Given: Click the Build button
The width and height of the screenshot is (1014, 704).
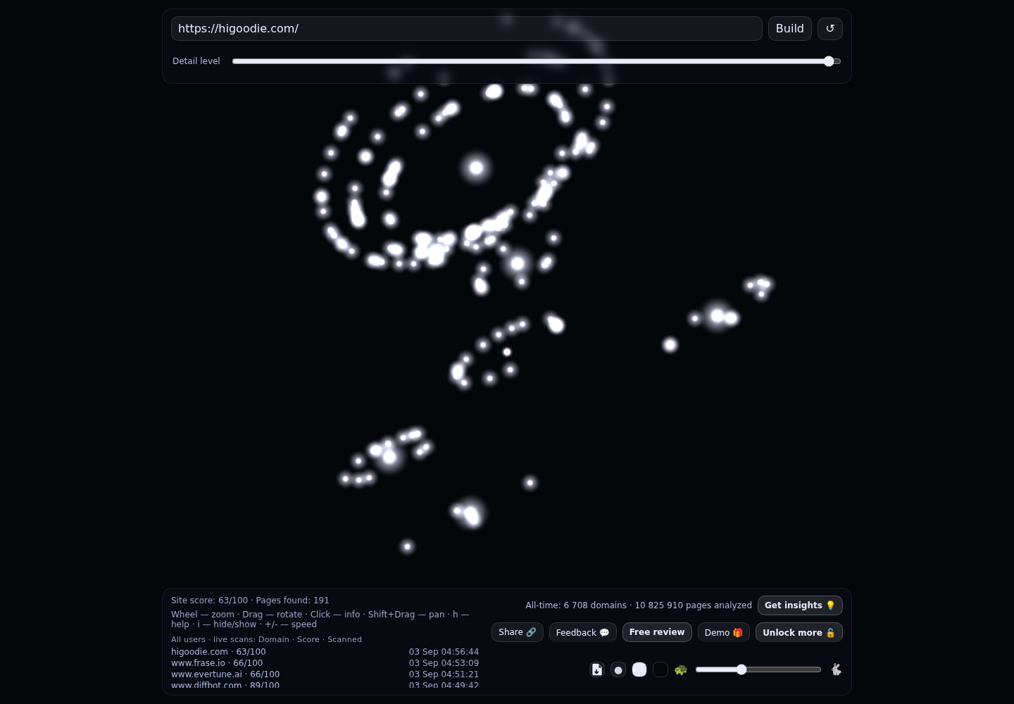Looking at the screenshot, I should click(x=790, y=29).
